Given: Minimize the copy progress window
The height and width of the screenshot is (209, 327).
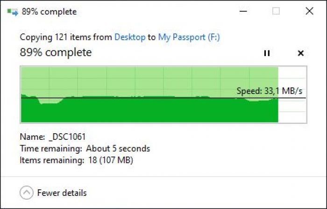Looking at the screenshot, I should coord(242,11).
